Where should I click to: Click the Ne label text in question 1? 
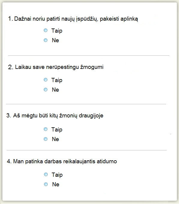55,40
